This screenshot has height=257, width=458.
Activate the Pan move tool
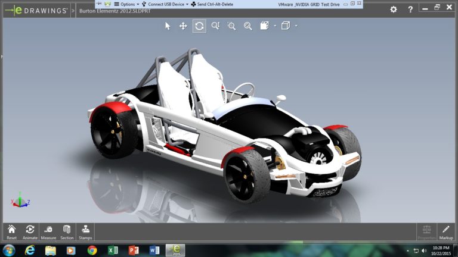click(183, 26)
